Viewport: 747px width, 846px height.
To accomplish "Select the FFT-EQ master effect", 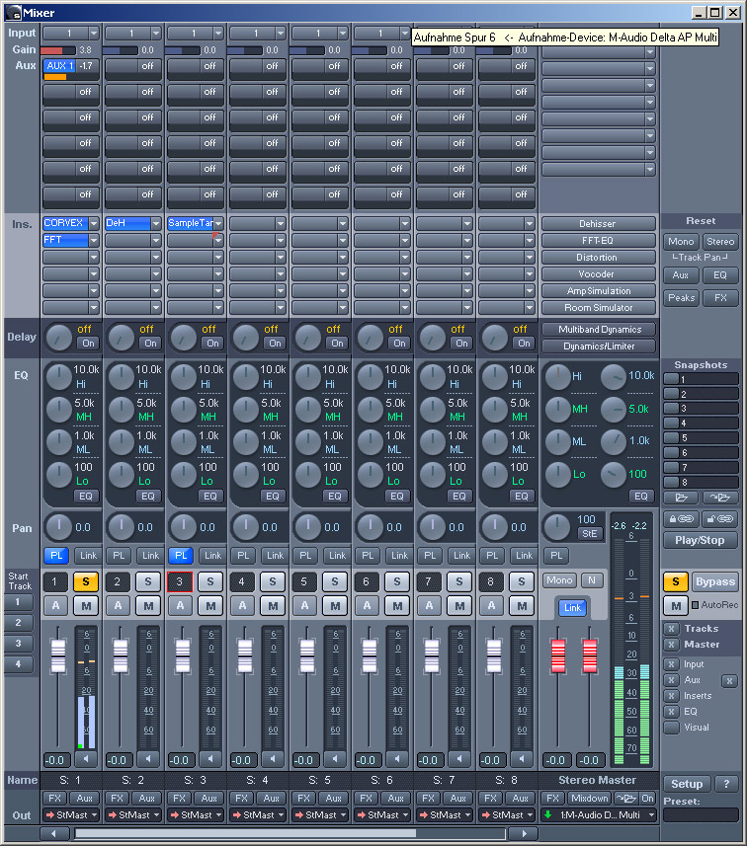I will [x=597, y=240].
